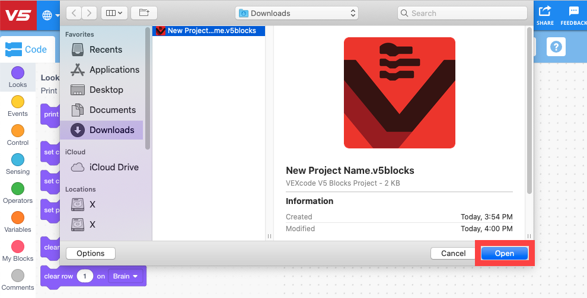Select the Control block category

coord(18,135)
